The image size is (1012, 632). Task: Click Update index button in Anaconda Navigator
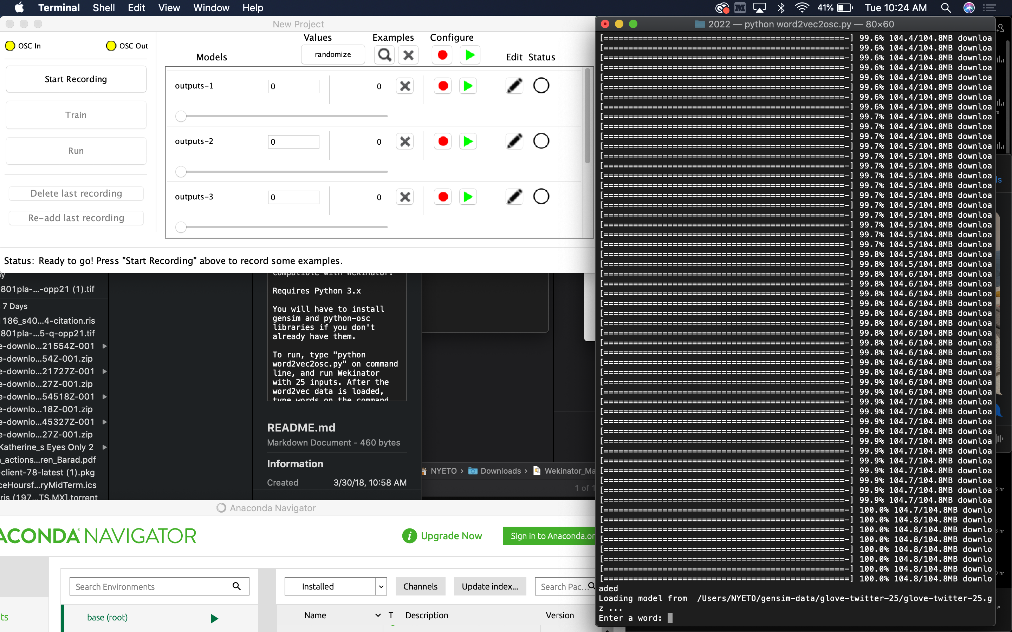(x=490, y=586)
